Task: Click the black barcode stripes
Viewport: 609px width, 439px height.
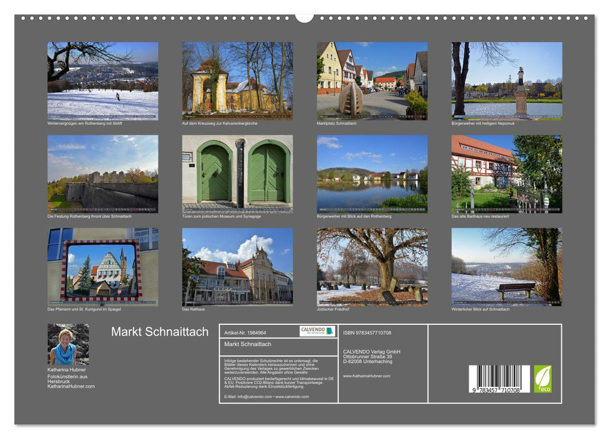Action: [x=499, y=375]
